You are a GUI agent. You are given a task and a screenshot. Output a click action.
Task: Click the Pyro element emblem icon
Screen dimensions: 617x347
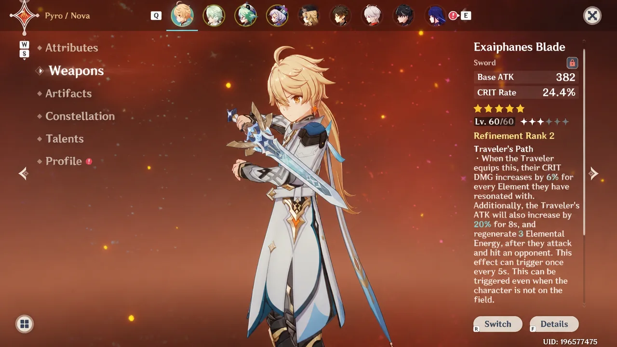24,16
